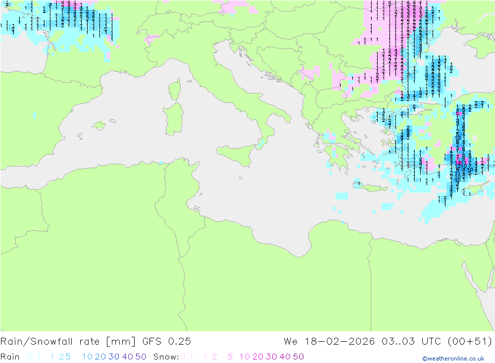Click the weatheronline.co.uk copyright link

(453, 359)
